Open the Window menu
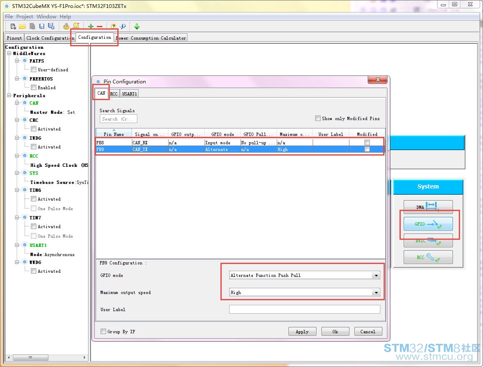The width and height of the screenshot is (483, 367). [x=46, y=16]
